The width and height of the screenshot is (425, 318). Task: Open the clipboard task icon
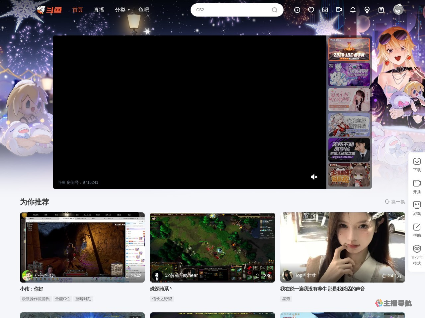pos(381,10)
